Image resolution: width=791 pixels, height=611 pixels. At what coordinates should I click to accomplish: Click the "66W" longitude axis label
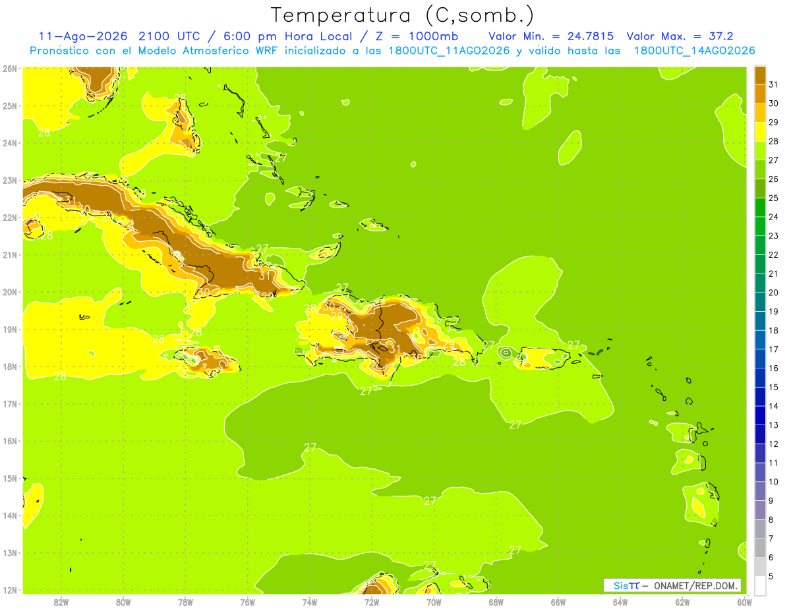pyautogui.click(x=558, y=602)
